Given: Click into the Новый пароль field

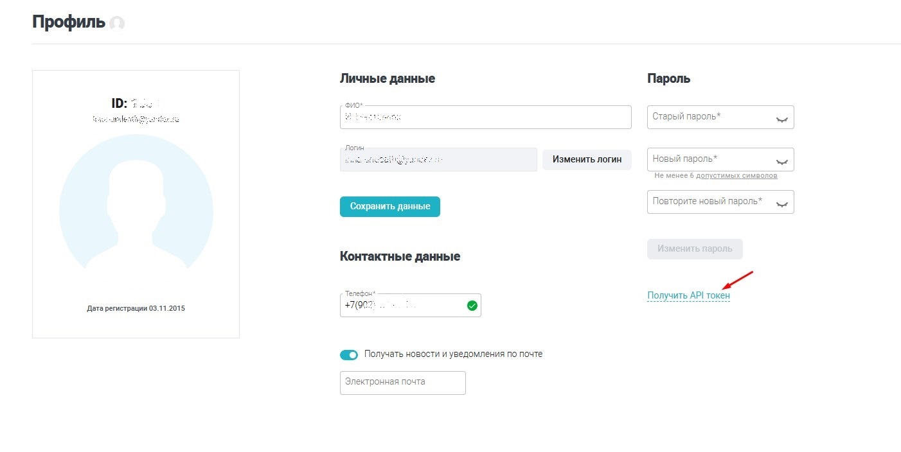Looking at the screenshot, I should [720, 159].
